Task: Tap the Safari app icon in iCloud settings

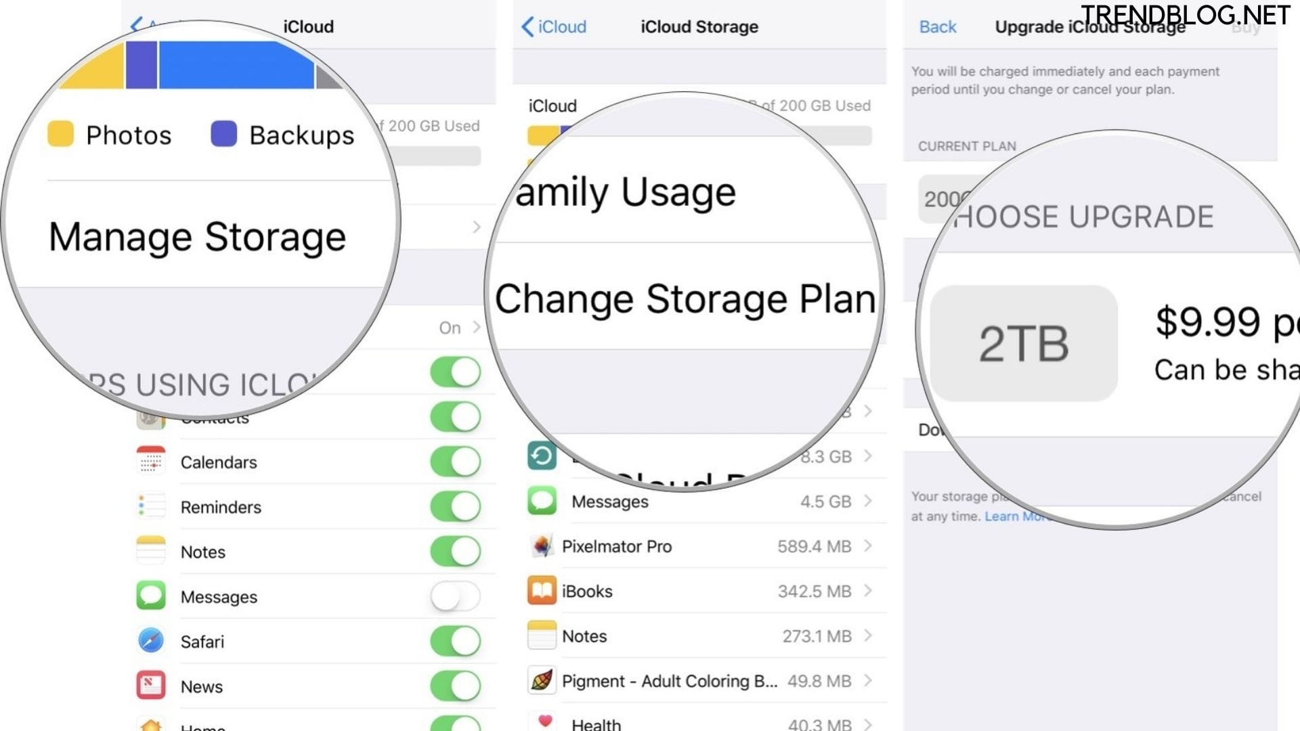Action: (149, 641)
